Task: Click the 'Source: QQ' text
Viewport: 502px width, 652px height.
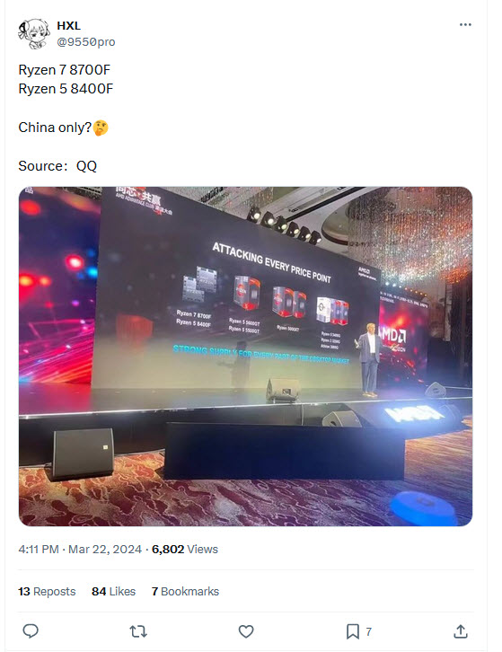Action: click(x=57, y=166)
